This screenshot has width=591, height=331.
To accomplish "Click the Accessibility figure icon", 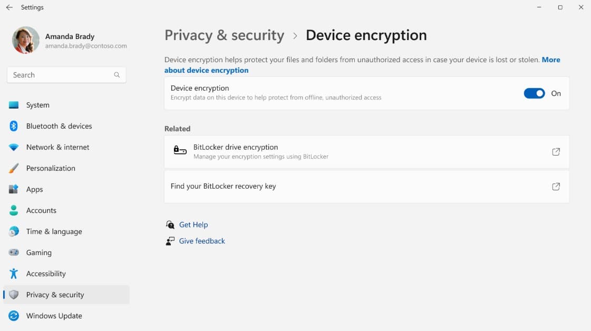I will [x=14, y=274].
